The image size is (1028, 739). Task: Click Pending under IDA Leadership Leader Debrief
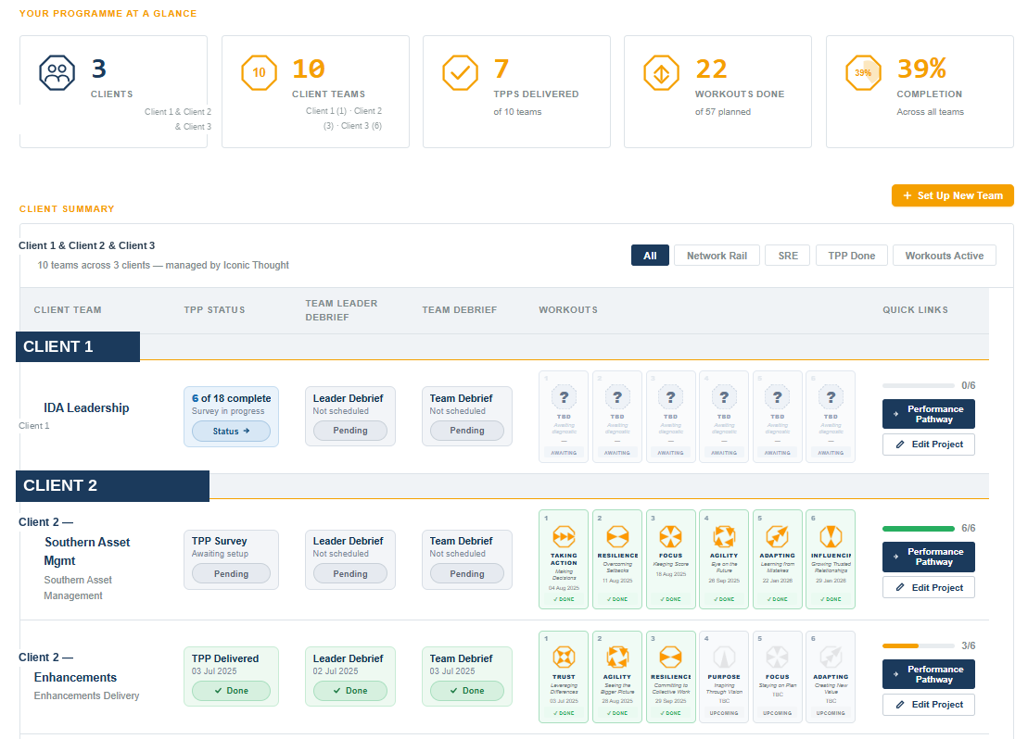(350, 431)
